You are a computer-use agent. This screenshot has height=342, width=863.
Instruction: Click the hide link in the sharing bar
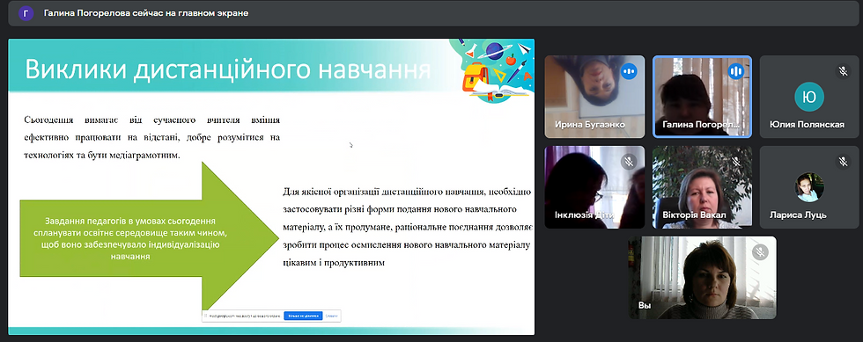pos(331,317)
